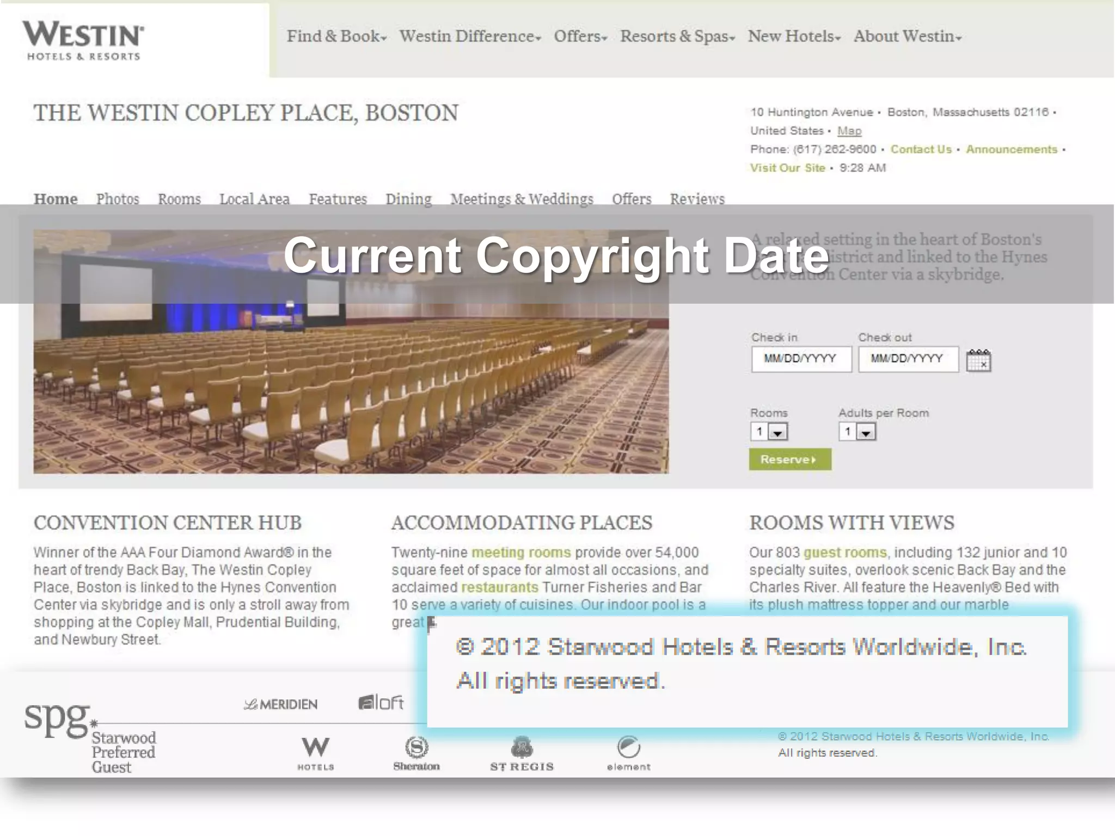
Task: Switch to the Photos tab
Action: pos(118,199)
